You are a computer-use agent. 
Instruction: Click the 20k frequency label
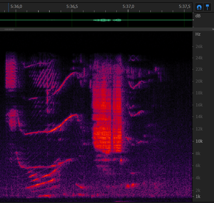[199, 81]
